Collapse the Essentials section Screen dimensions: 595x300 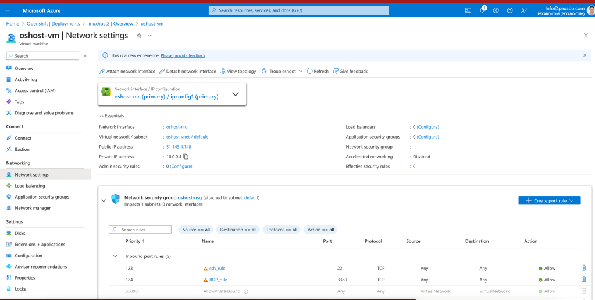112,115
